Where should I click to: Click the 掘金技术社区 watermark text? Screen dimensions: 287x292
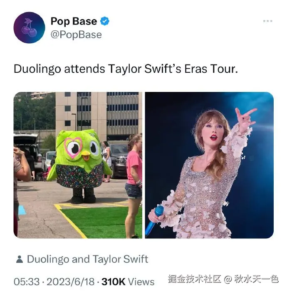coord(194,279)
